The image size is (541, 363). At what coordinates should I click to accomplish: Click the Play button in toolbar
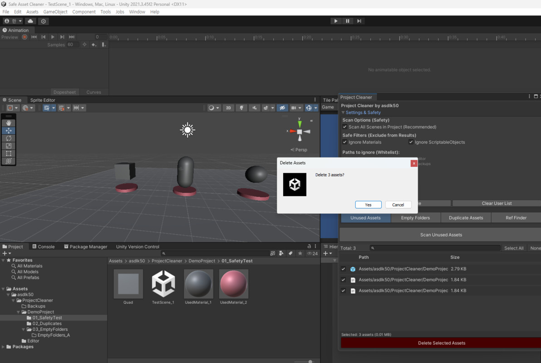[336, 21]
